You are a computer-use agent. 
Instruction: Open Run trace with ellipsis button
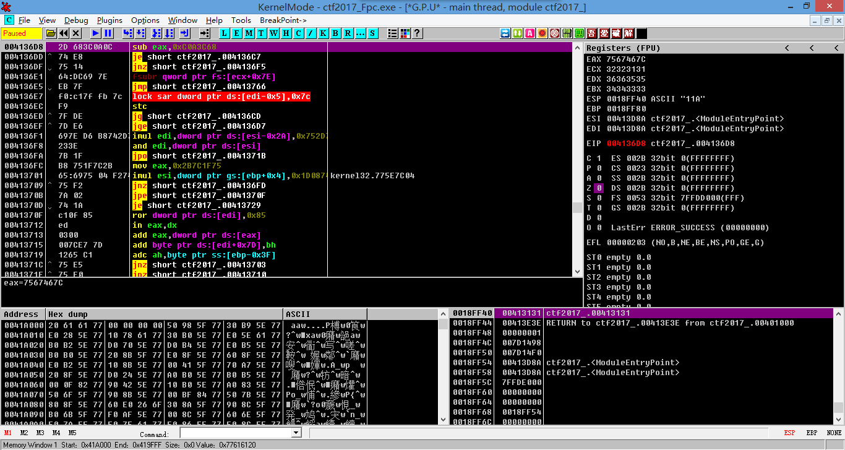360,33
